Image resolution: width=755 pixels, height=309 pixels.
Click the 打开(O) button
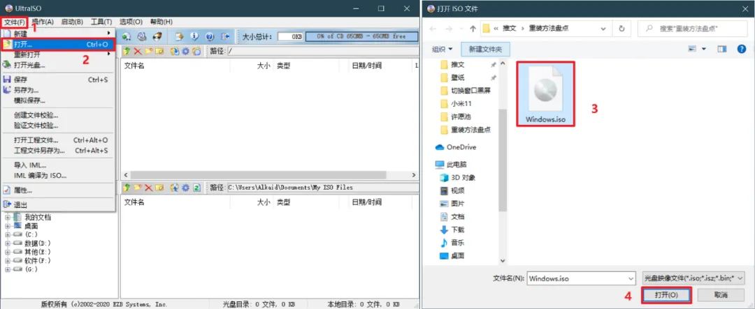tap(666, 295)
